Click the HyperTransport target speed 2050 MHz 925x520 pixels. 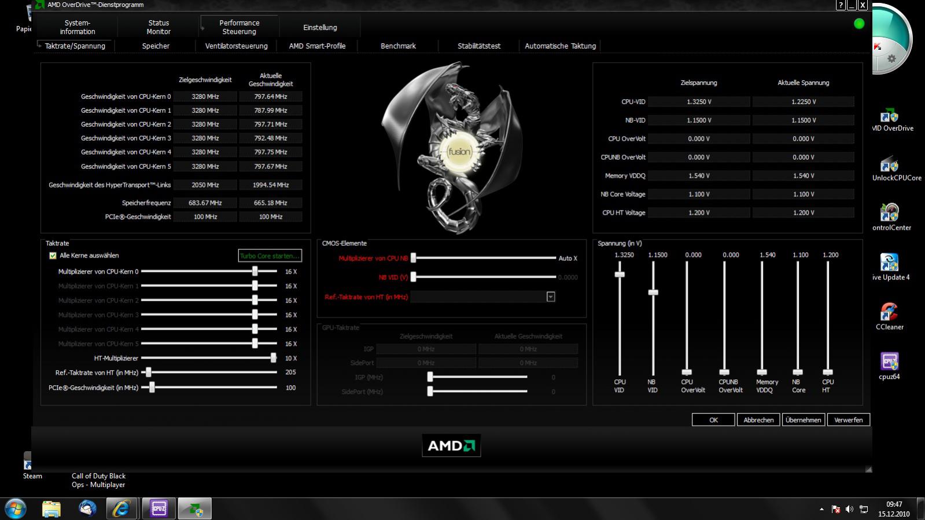(x=205, y=185)
